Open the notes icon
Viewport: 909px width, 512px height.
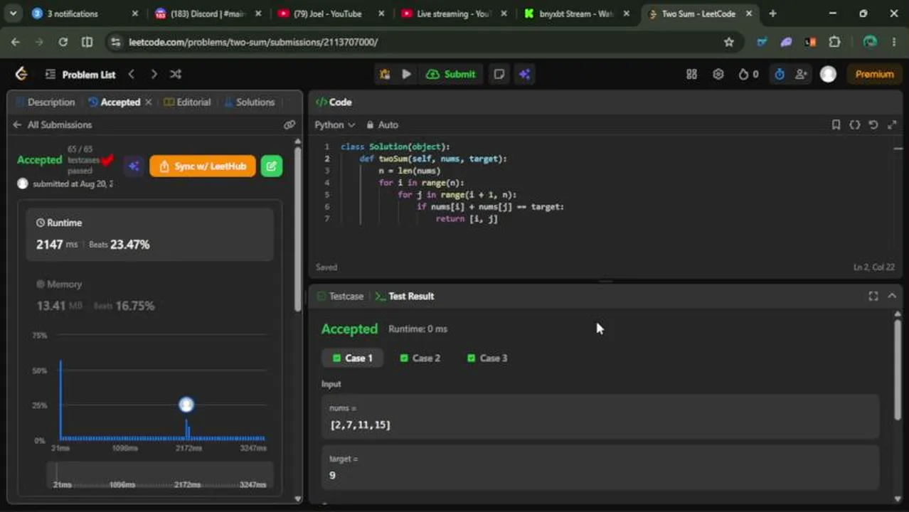[x=499, y=74]
